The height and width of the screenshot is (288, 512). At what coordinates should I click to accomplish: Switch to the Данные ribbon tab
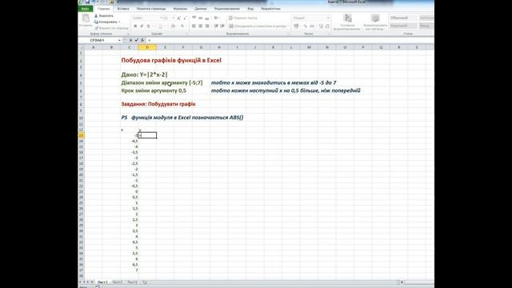pyautogui.click(x=201, y=9)
